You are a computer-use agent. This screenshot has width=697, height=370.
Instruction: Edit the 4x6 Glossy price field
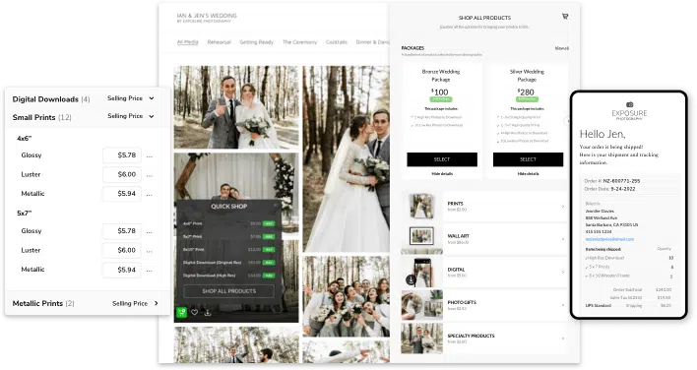[122, 155]
